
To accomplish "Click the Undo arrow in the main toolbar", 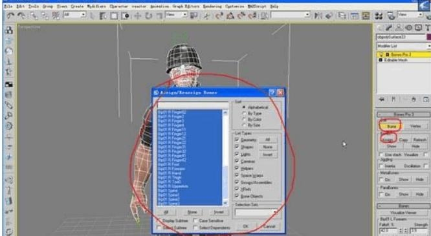I will [10, 16].
